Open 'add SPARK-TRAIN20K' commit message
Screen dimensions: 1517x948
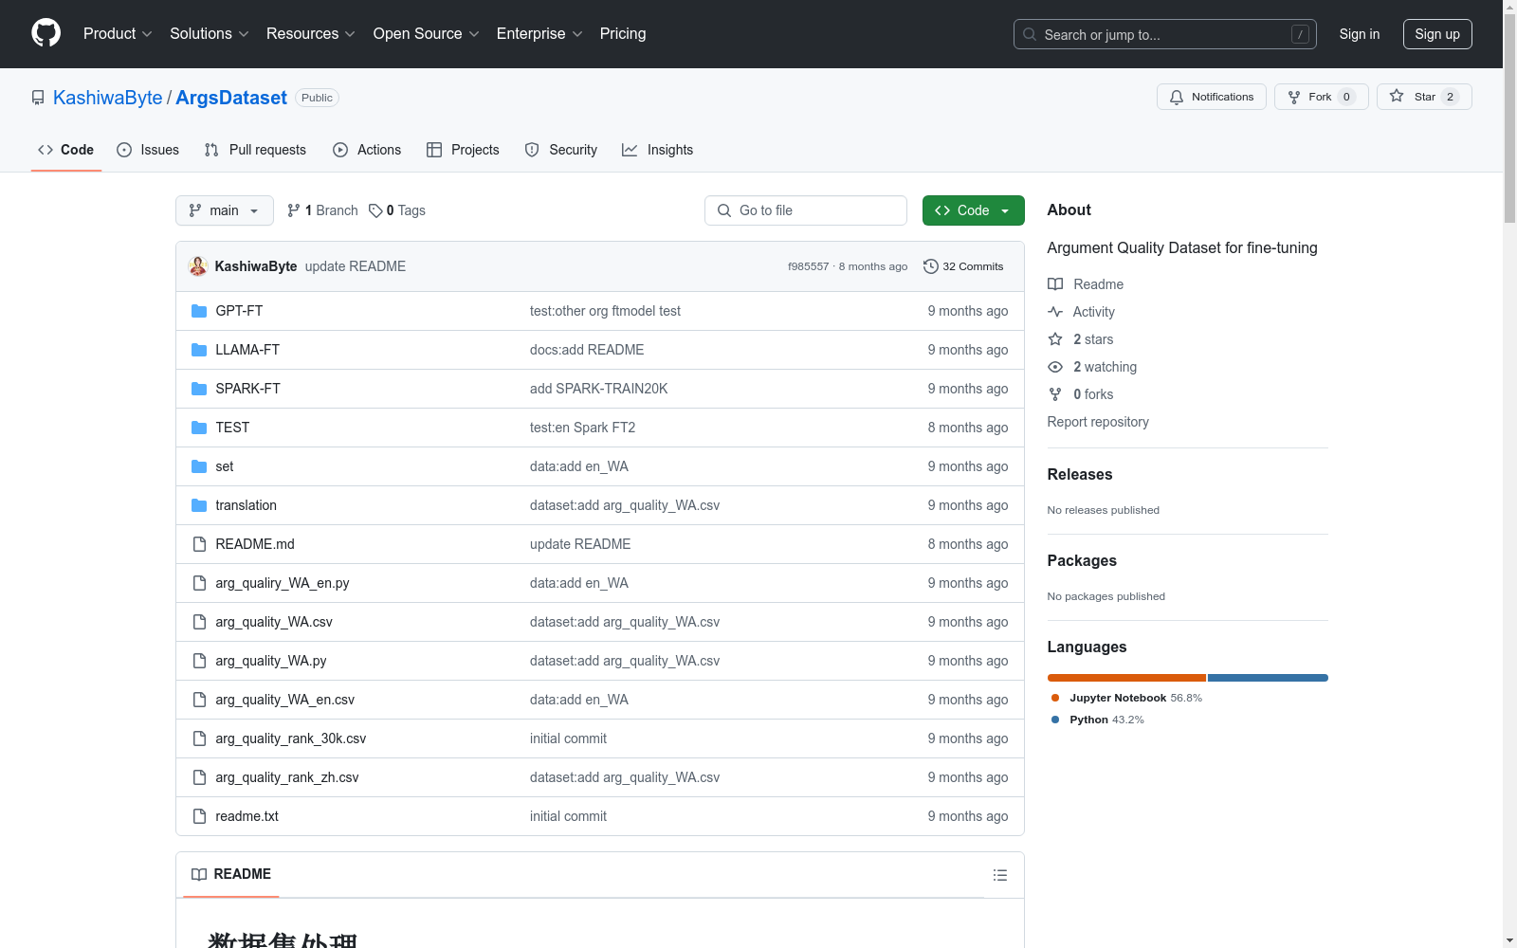[x=598, y=389]
